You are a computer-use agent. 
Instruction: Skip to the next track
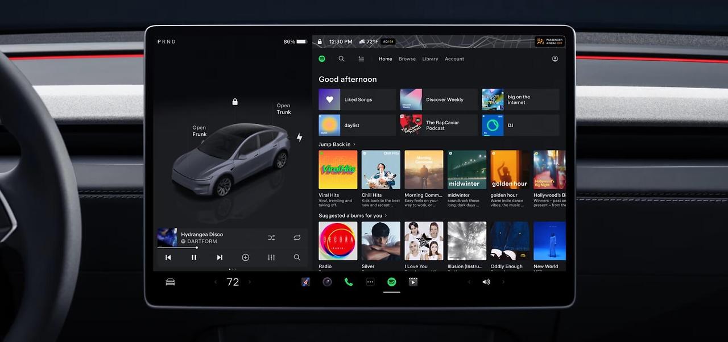point(220,257)
